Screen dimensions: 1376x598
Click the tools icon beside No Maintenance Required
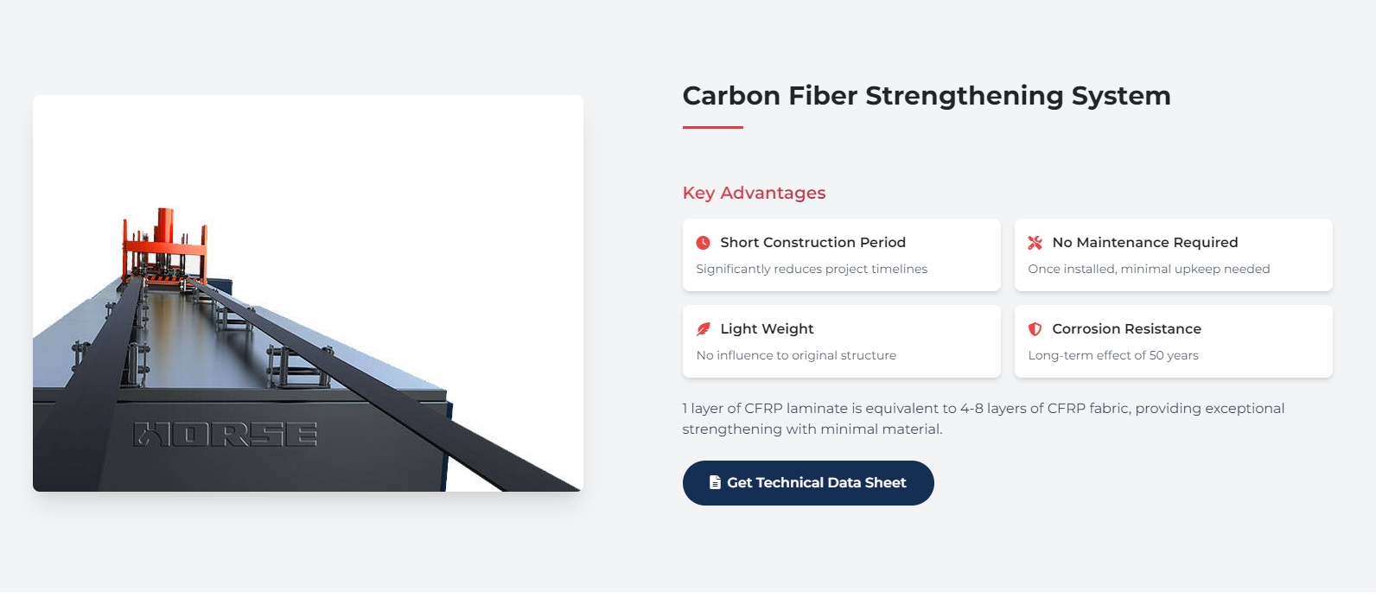tap(1035, 243)
